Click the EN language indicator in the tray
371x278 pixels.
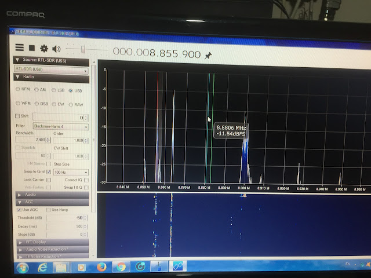(347, 264)
